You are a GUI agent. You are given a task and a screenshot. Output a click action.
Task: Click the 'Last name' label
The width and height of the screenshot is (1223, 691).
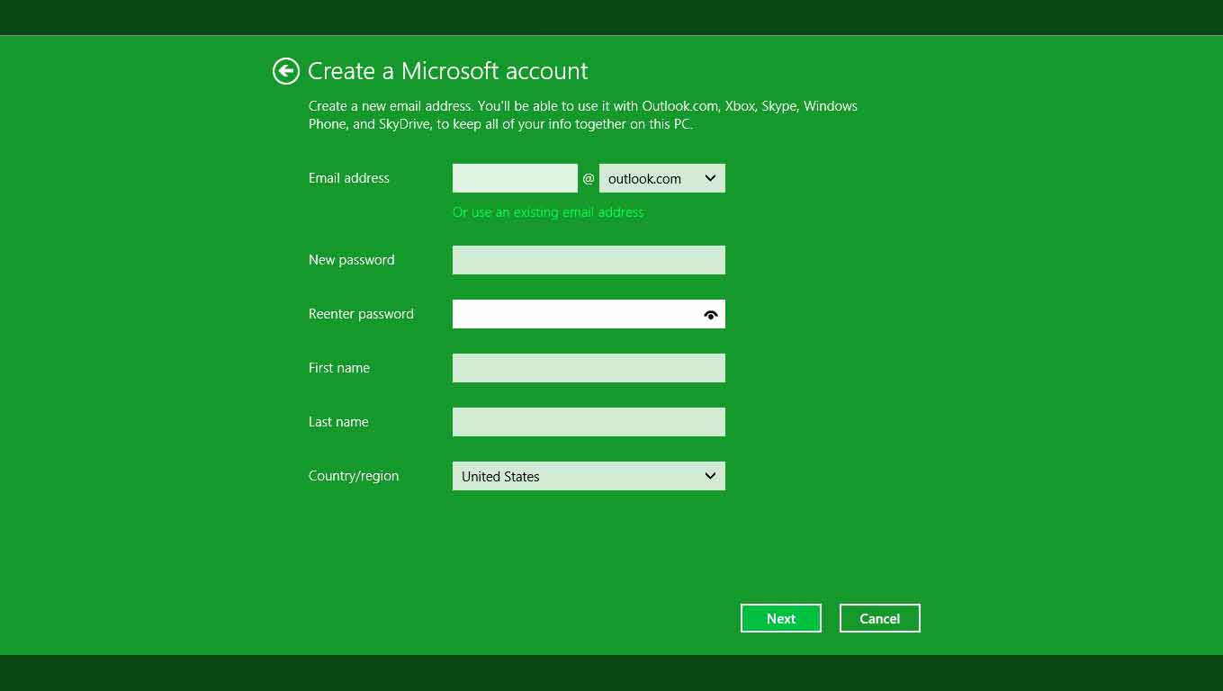tap(338, 422)
